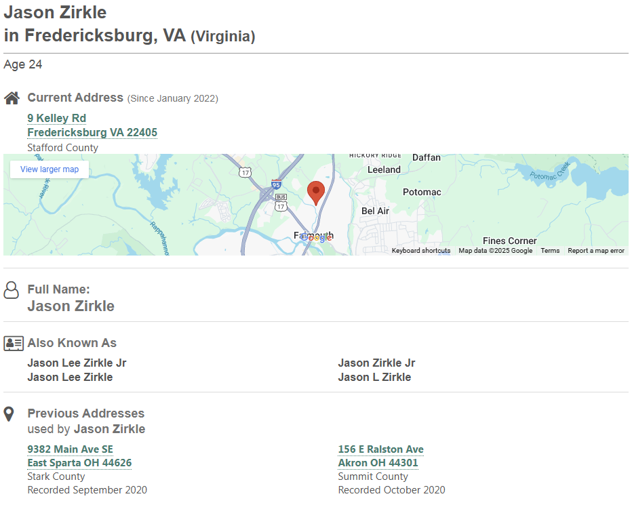Open the 9 Kelley Rd address link
This screenshot has height=507, width=632.
pos(56,119)
